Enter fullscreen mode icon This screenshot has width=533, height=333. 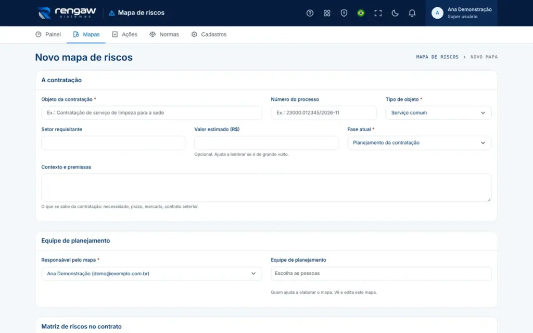coord(378,13)
